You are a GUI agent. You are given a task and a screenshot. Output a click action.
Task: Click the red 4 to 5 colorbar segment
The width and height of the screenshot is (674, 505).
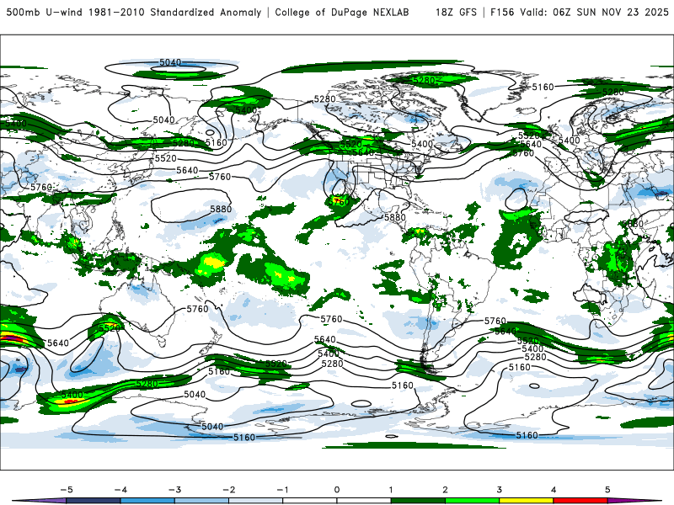point(580,501)
